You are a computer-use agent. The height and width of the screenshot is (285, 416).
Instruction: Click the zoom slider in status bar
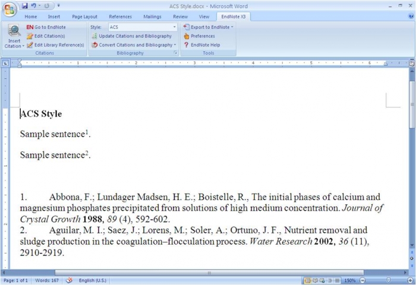(x=387, y=280)
